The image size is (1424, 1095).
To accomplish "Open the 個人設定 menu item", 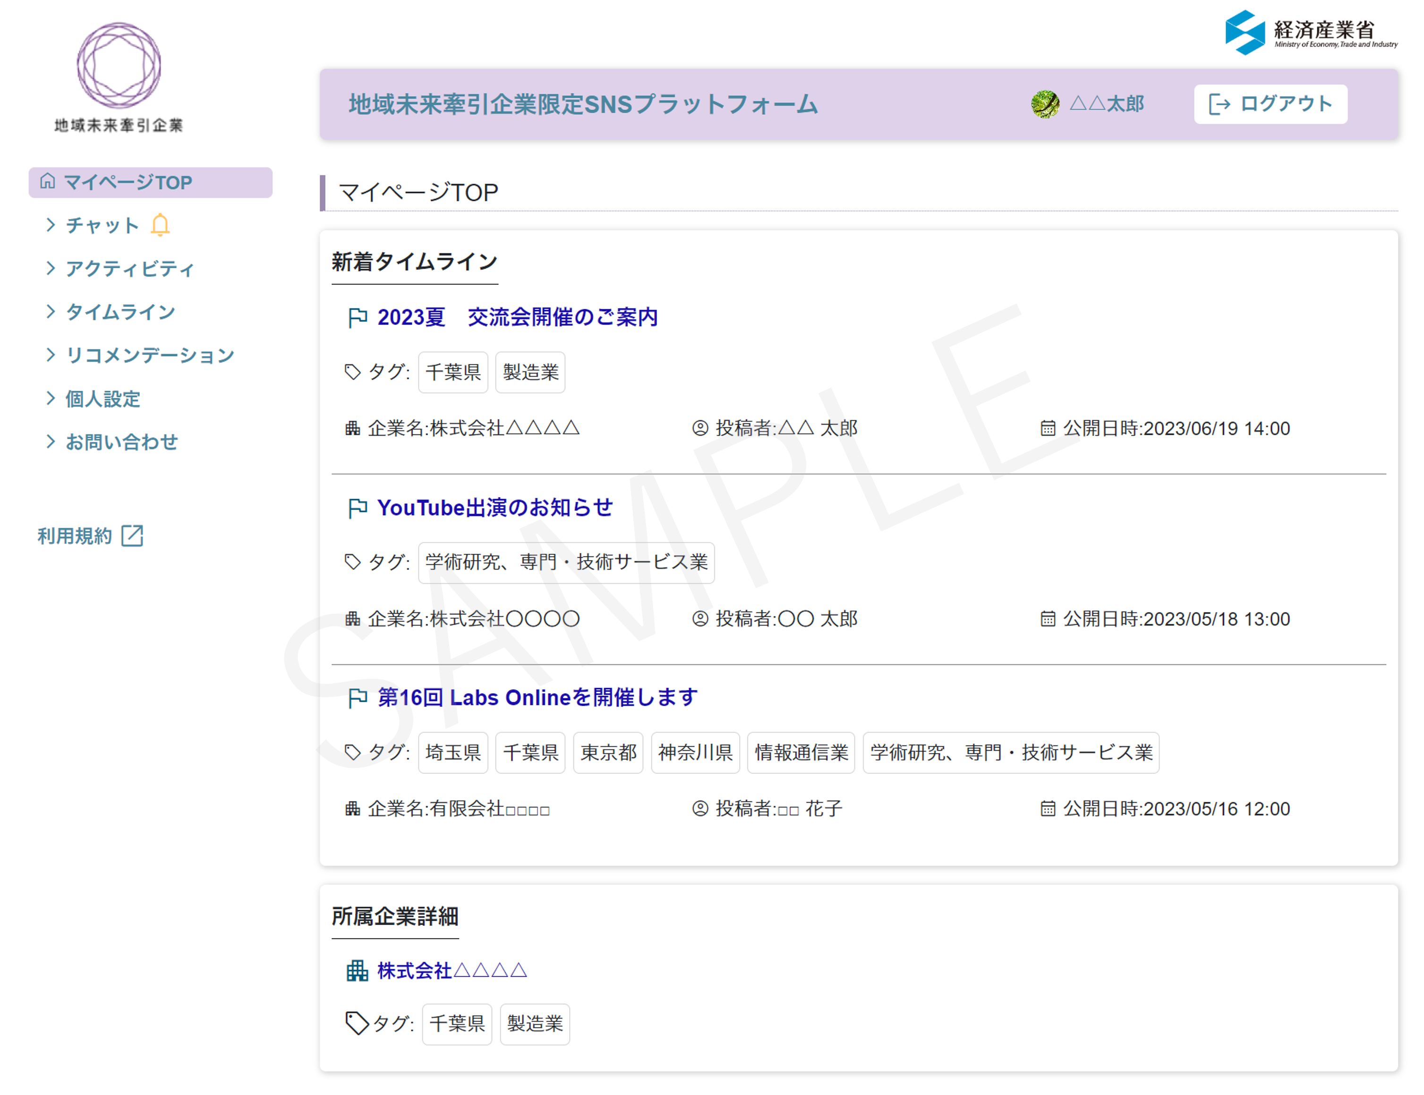I will (x=103, y=399).
